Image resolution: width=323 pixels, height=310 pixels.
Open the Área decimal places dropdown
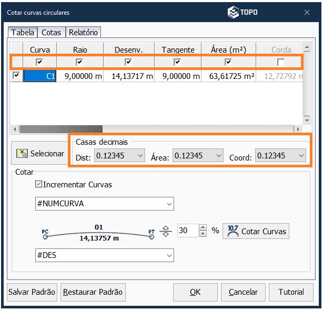click(x=219, y=156)
